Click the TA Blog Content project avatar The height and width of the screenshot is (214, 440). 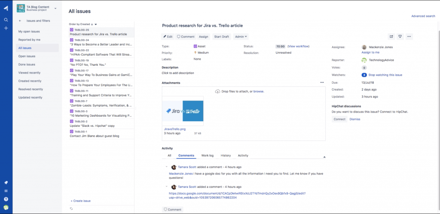21,8
